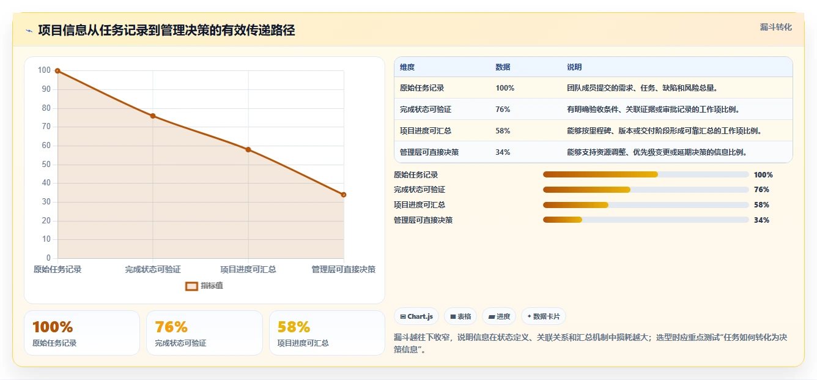Click description starting 有明确验收条件
This screenshot has height=380, width=817.
[x=654, y=110]
